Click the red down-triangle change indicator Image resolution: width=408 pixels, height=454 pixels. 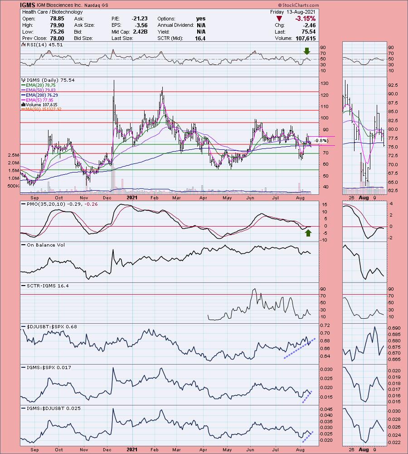279,19
